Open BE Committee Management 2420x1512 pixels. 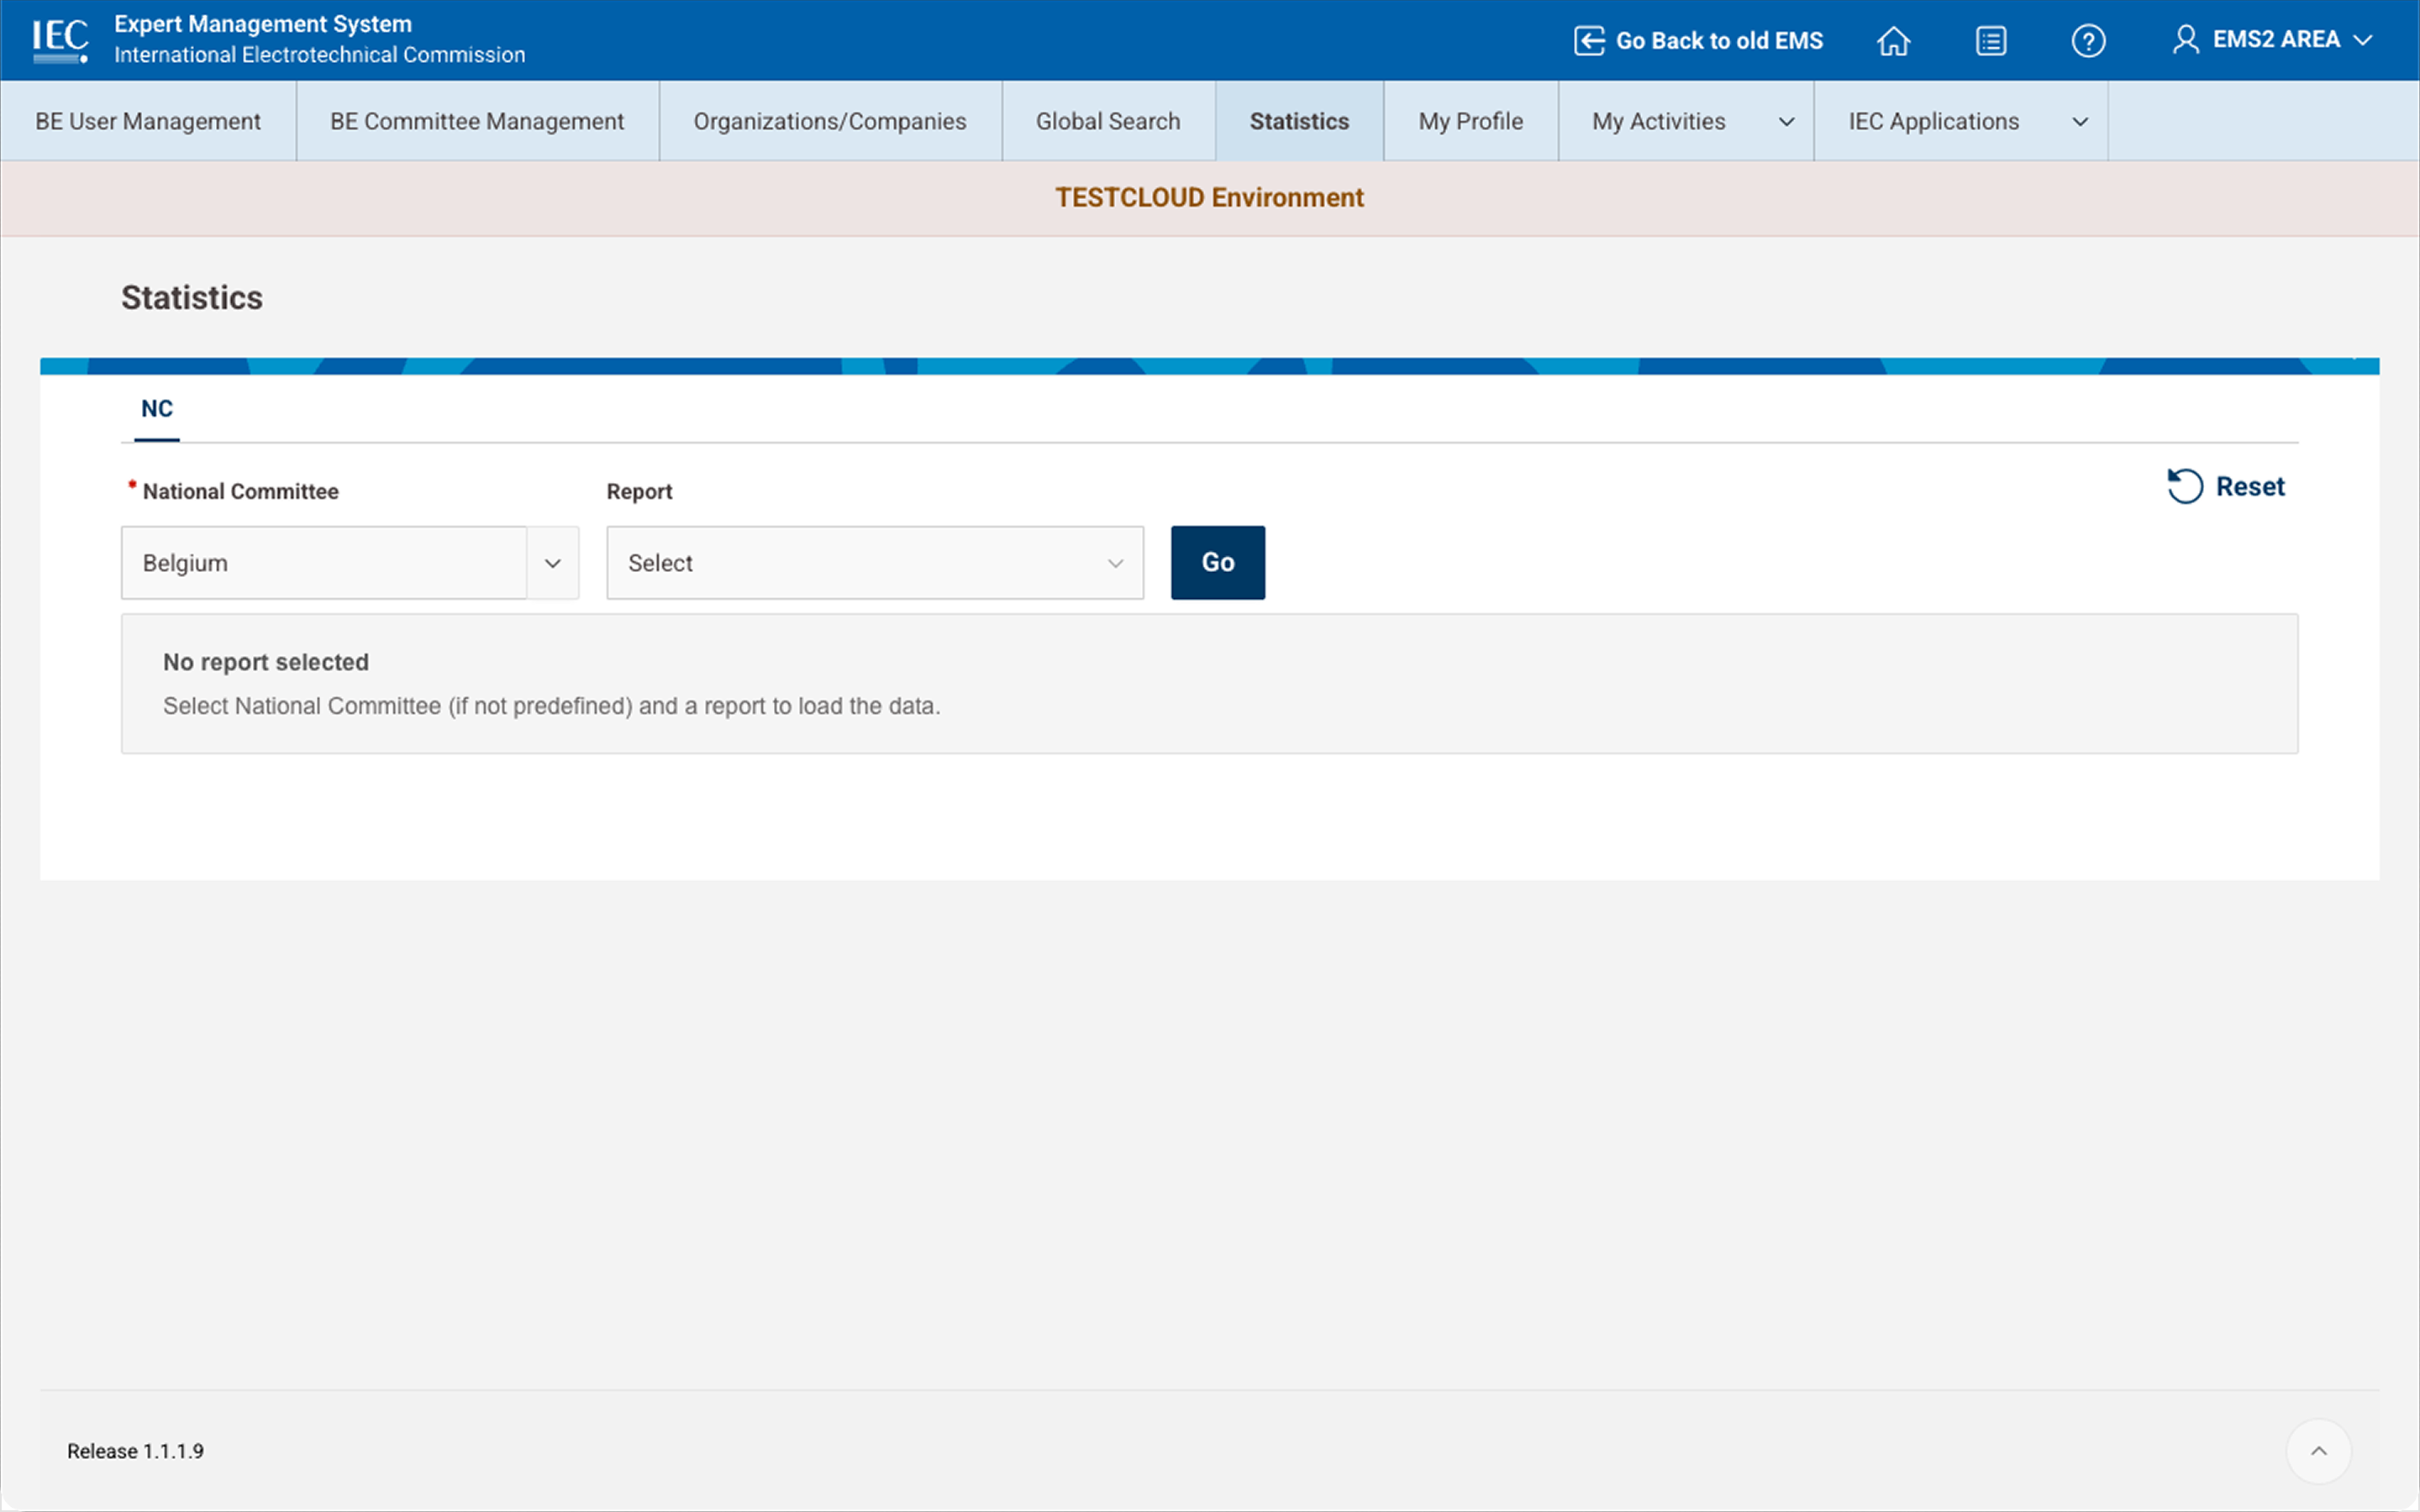(477, 122)
